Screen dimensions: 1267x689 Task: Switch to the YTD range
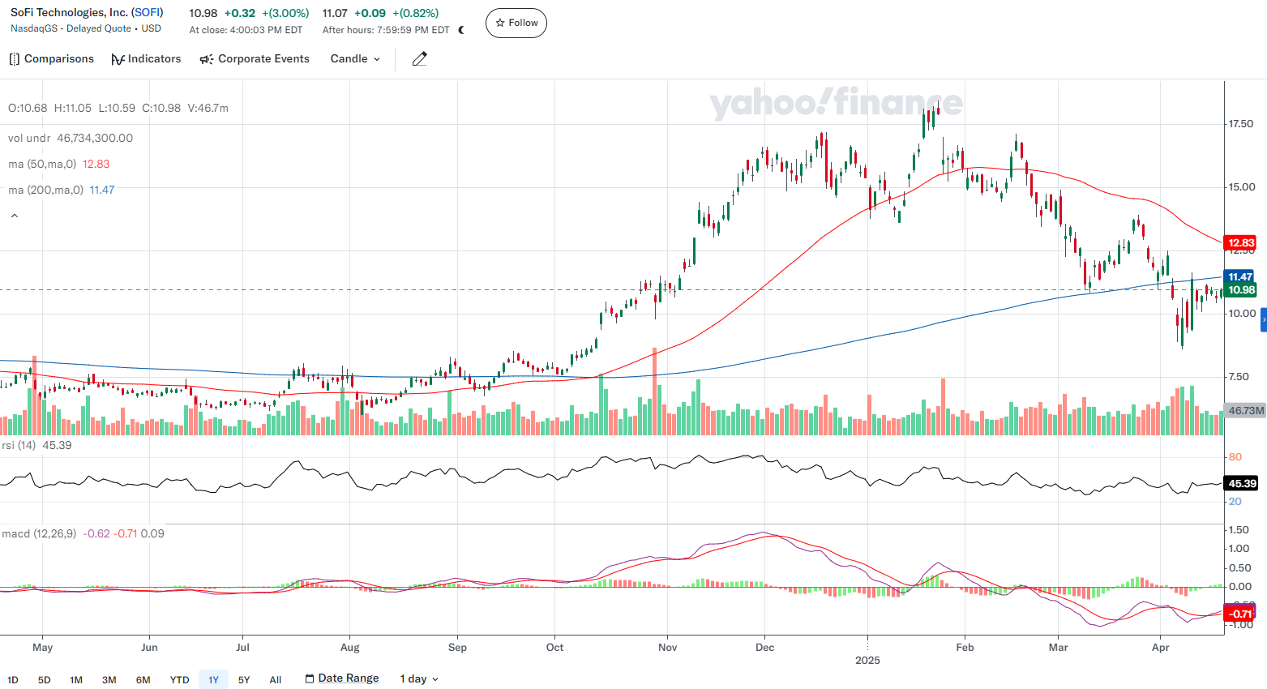coord(179,680)
